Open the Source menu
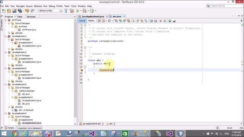This screenshot has height=137, width=244. coord(29,6)
